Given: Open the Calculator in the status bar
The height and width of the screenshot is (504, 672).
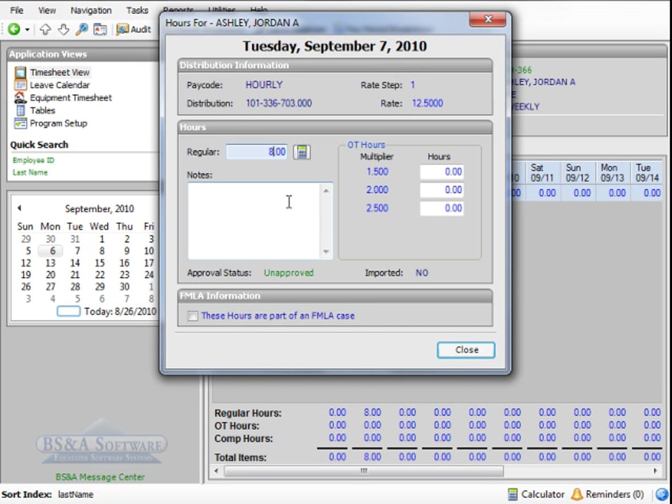Looking at the screenshot, I should tap(535, 494).
